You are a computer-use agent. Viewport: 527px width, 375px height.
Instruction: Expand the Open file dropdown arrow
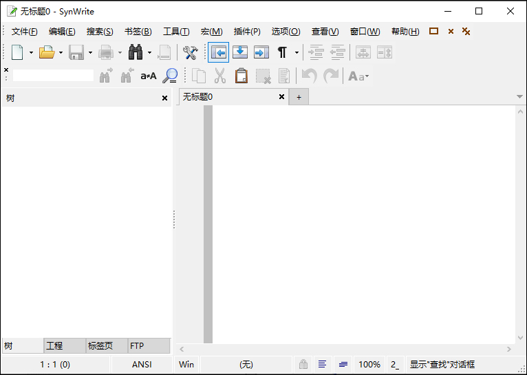(61, 52)
